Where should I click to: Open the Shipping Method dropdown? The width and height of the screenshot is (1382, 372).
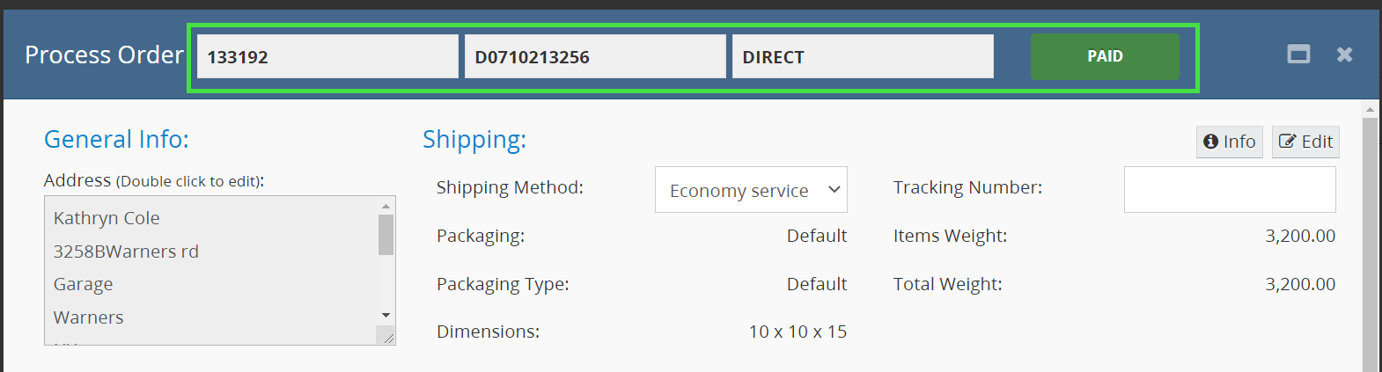point(751,190)
